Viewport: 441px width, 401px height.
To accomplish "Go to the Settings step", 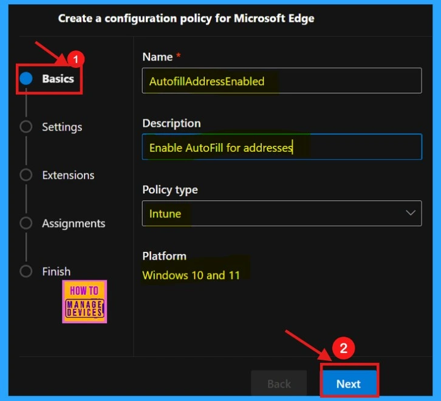I will click(x=62, y=127).
